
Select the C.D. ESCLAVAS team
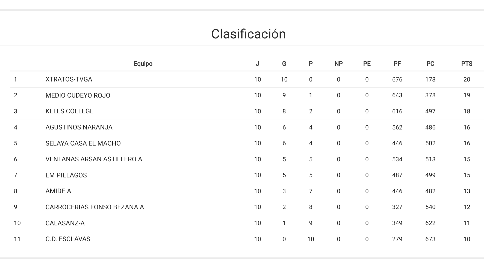click(x=68, y=239)
